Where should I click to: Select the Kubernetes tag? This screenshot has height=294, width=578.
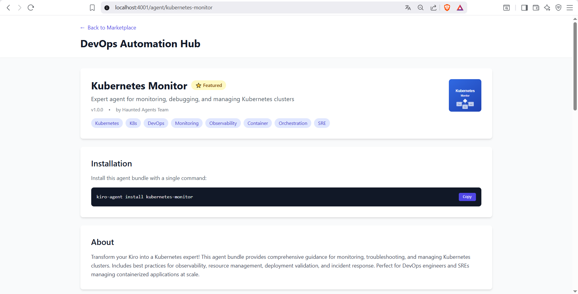[107, 123]
